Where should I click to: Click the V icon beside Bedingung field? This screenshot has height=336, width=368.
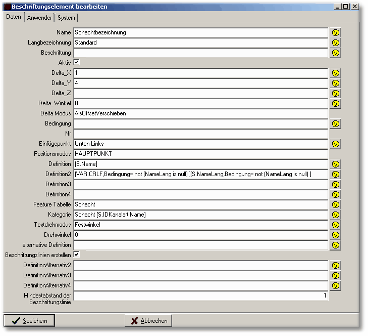point(336,123)
